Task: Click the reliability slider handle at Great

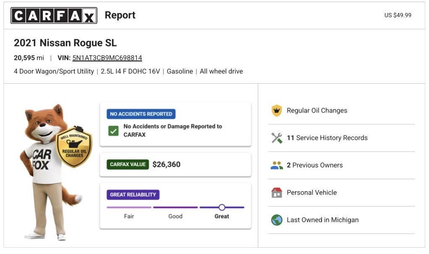Action: [x=222, y=208]
